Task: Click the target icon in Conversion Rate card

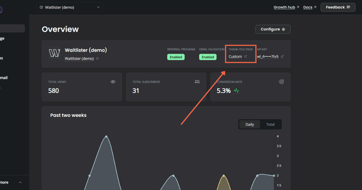Action: [x=281, y=82]
